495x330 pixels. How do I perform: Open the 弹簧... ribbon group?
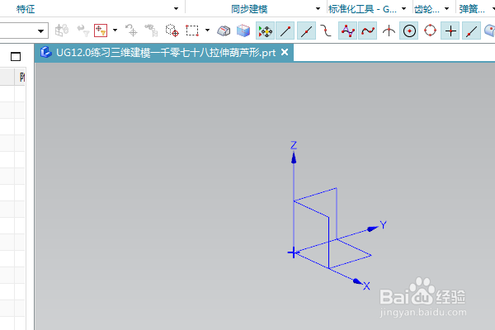click(x=472, y=9)
